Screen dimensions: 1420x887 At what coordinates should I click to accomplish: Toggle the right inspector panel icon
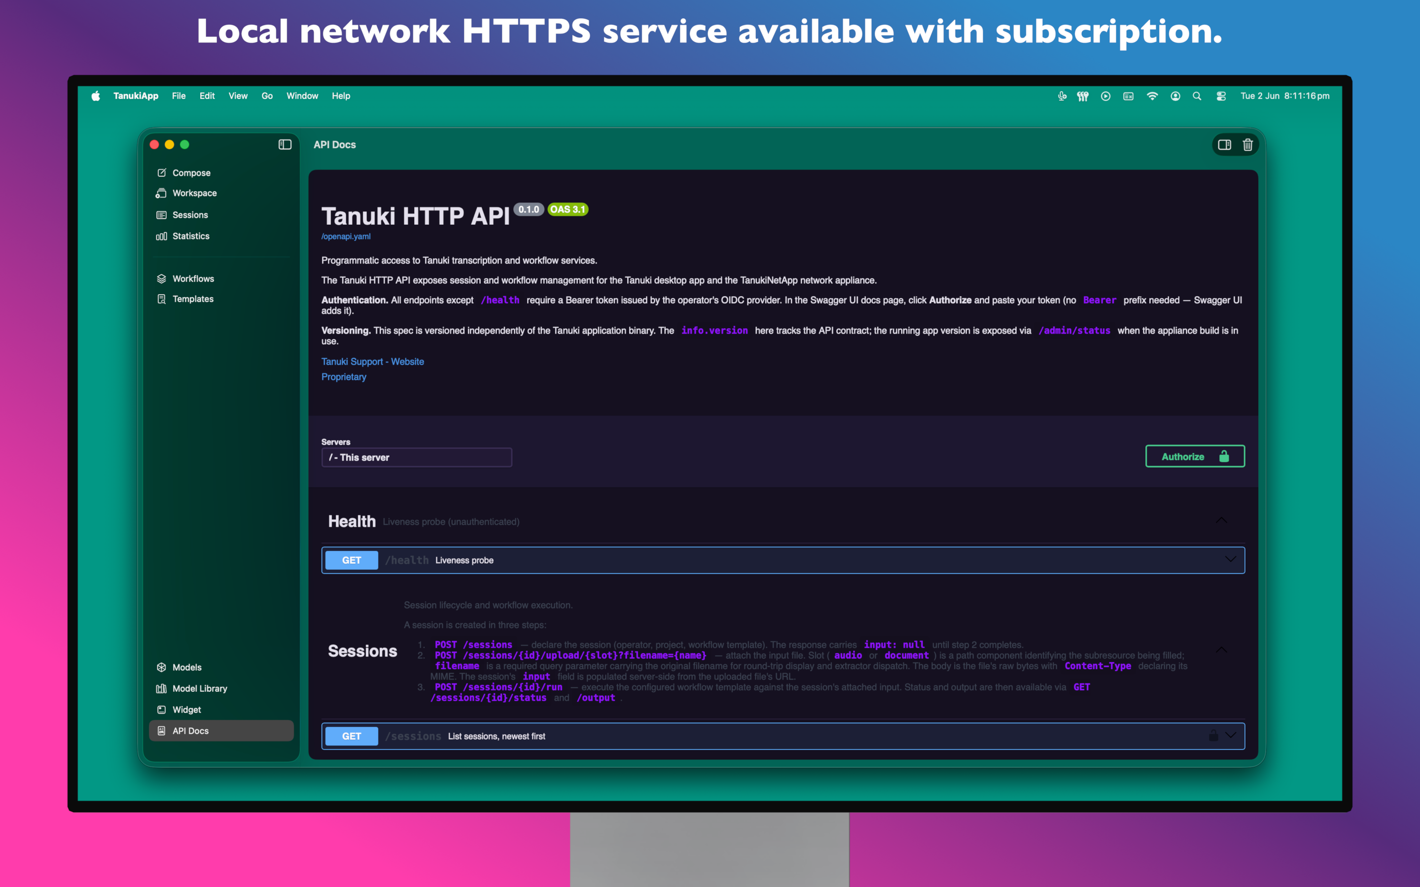[1224, 145]
